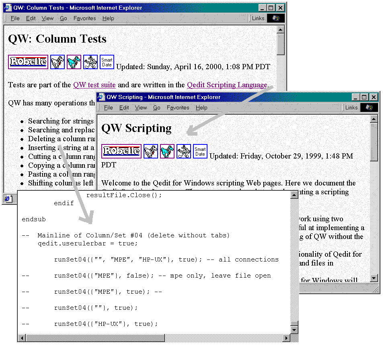Click the IE title bar icon of Column Tests window
The height and width of the screenshot is (346, 384).
pyautogui.click(x=8, y=8)
